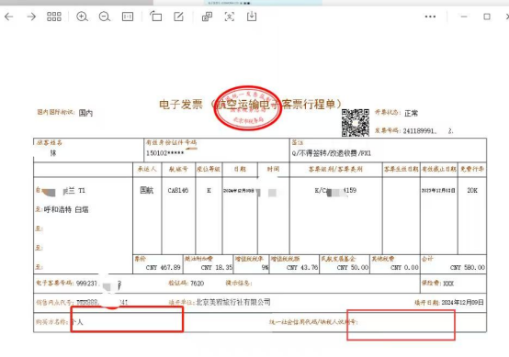Save the image with download icon
The height and width of the screenshot is (357, 509).
(252, 17)
